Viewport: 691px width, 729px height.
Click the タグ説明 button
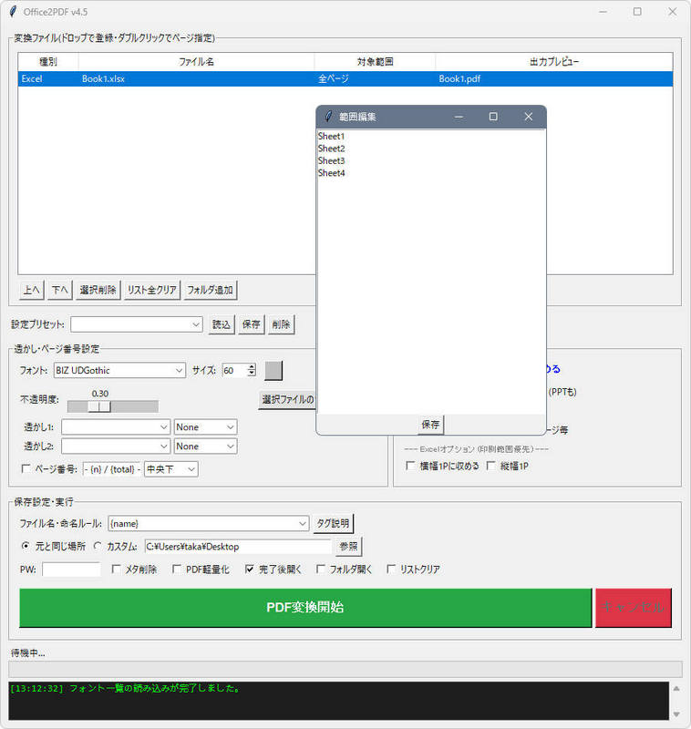tap(333, 523)
